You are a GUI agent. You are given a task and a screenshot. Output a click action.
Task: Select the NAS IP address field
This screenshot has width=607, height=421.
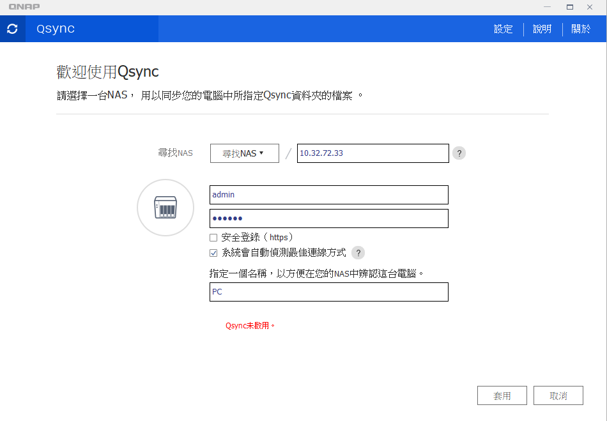click(x=373, y=153)
